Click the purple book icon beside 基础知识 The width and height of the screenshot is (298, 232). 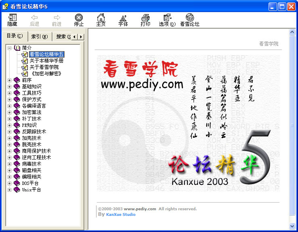tap(17, 87)
